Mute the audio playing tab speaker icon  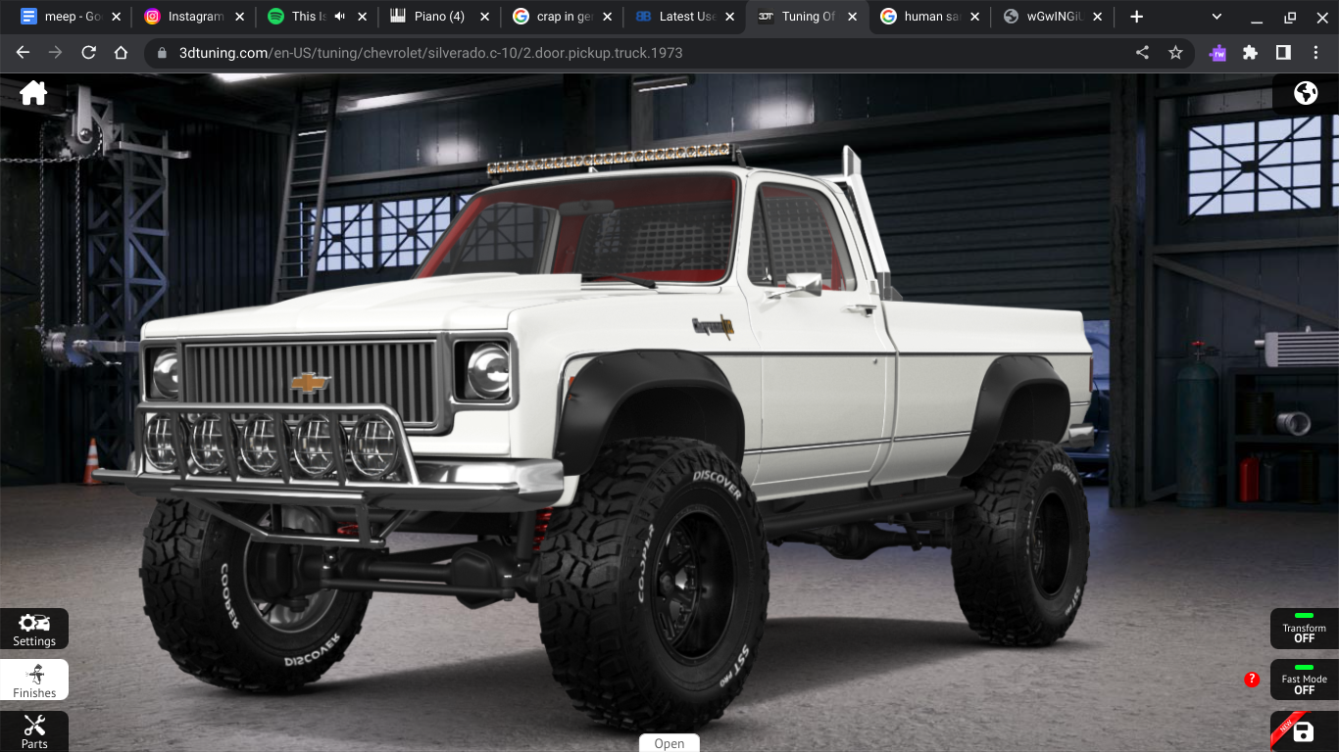[x=340, y=17]
